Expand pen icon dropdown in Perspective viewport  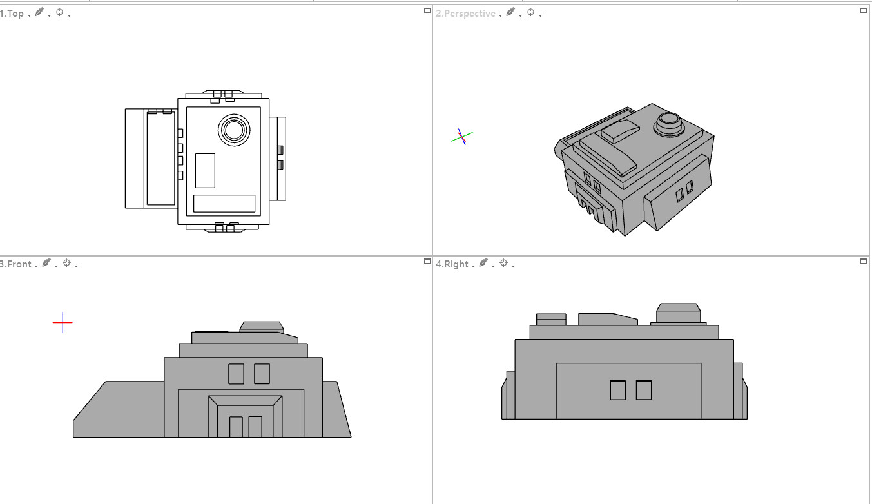click(521, 15)
